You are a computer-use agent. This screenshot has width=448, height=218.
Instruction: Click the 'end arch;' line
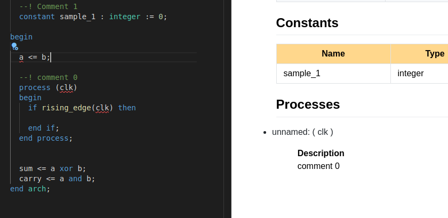(30, 189)
